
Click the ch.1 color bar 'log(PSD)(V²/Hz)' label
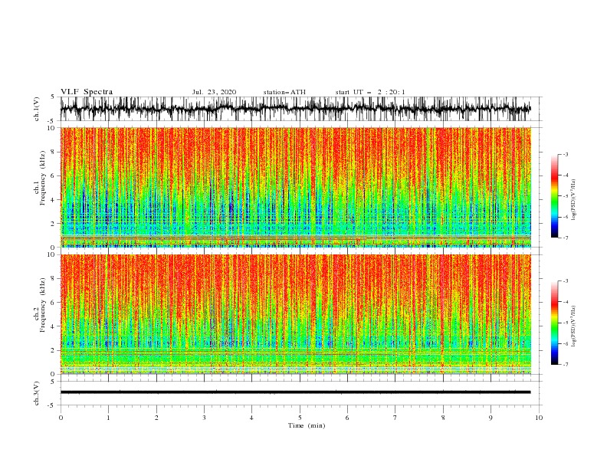click(574, 200)
